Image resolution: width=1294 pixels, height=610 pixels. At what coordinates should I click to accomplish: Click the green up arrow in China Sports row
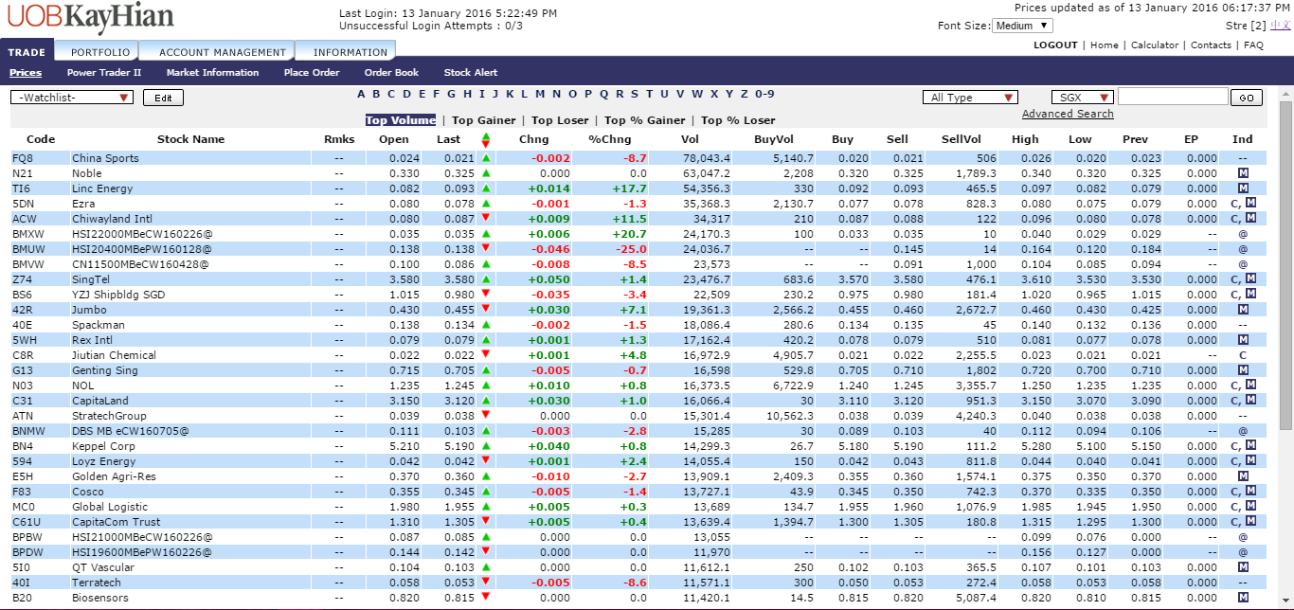pyautogui.click(x=486, y=158)
